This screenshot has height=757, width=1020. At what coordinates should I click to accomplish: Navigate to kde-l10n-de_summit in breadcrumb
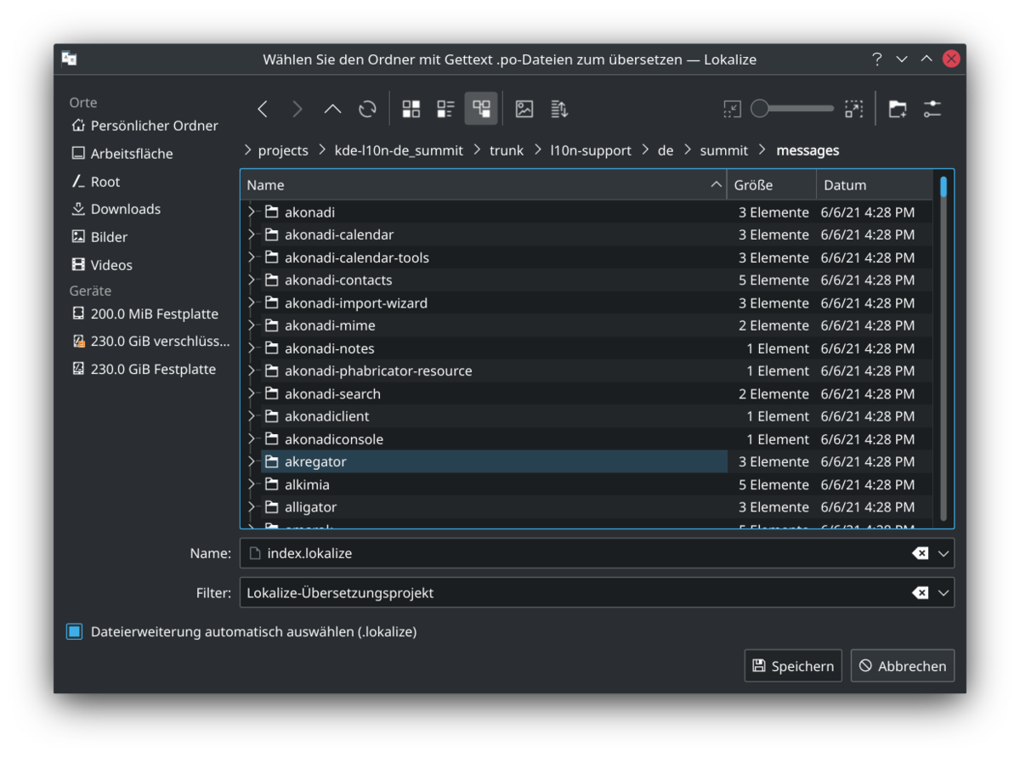pyautogui.click(x=398, y=150)
